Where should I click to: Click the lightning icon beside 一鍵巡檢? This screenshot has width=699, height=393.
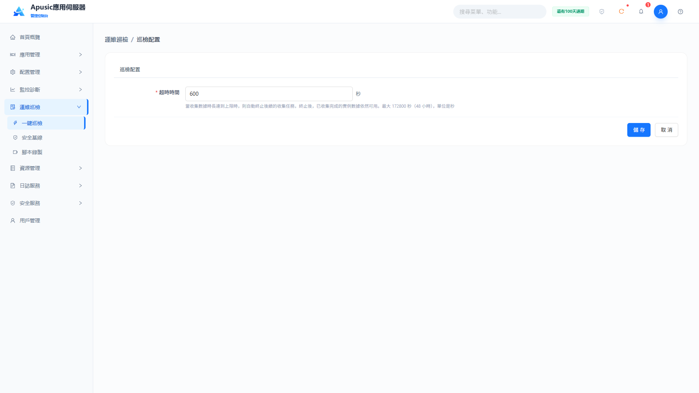15,123
